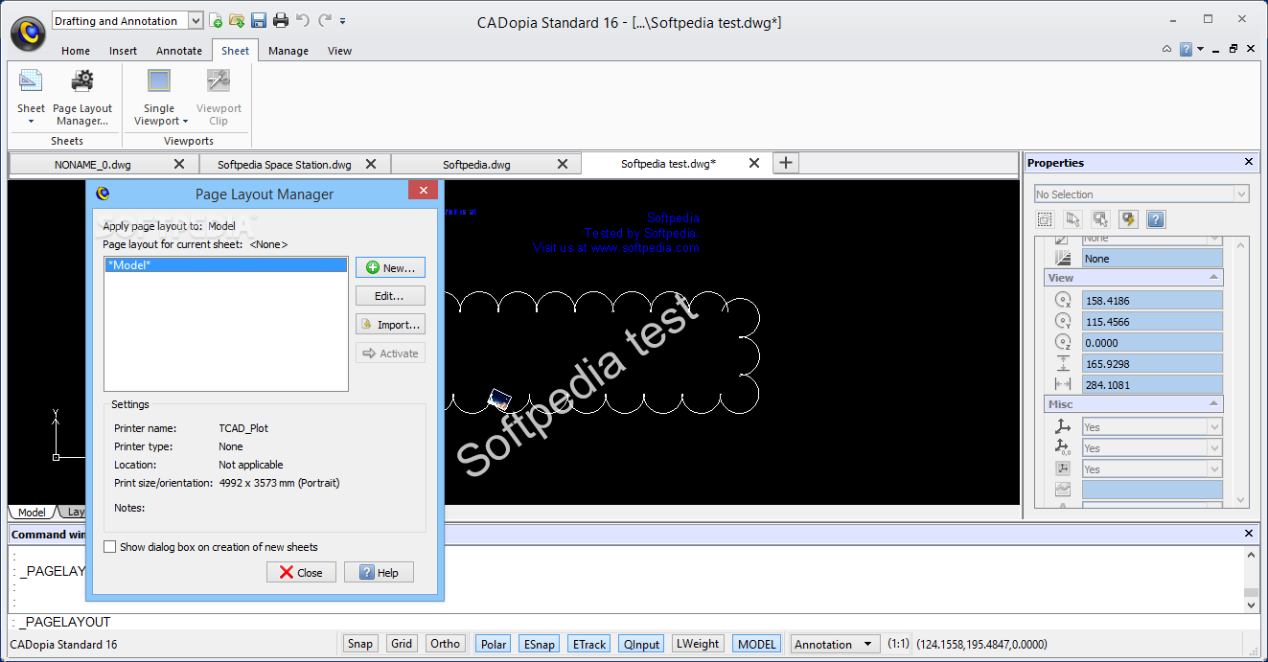Click the lightning Smart Select icon in Properties
Viewport: 1268px width, 662px height.
coord(1128,219)
